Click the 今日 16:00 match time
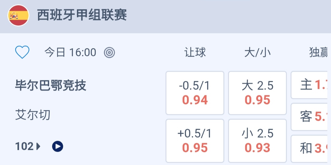331x165 pixels. (70, 53)
